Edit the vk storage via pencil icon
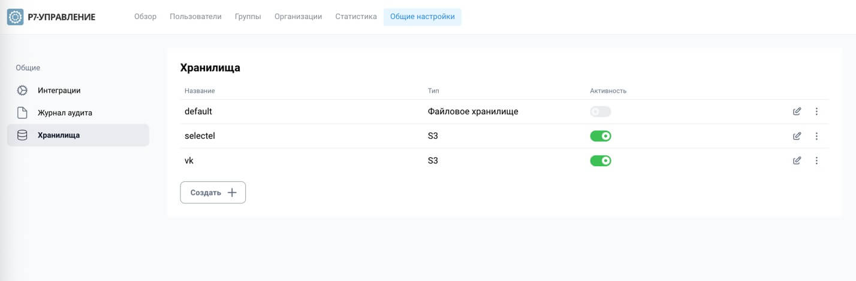The height and width of the screenshot is (281, 856). (x=797, y=160)
